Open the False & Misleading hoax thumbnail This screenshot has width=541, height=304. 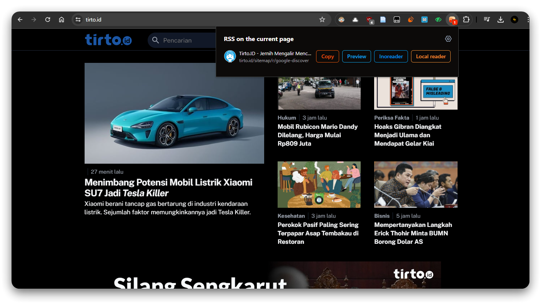tap(416, 93)
